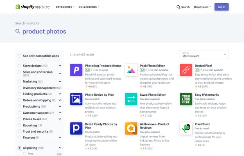Viewport: 244px width, 156px height.
Task: Select Orders and shipping radio
Action: [20, 100]
